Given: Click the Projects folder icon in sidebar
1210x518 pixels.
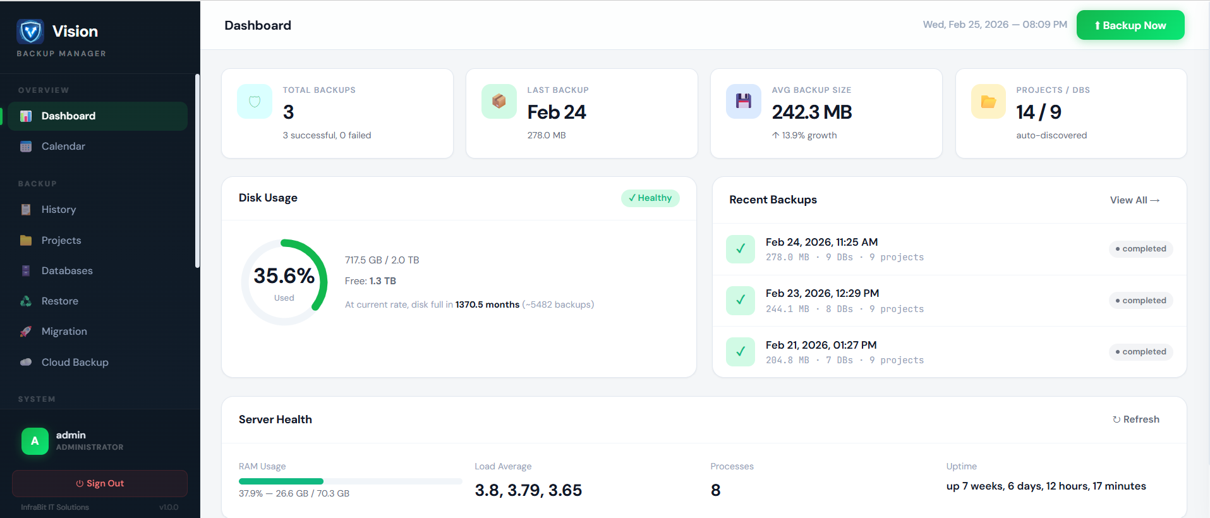Looking at the screenshot, I should [x=26, y=241].
